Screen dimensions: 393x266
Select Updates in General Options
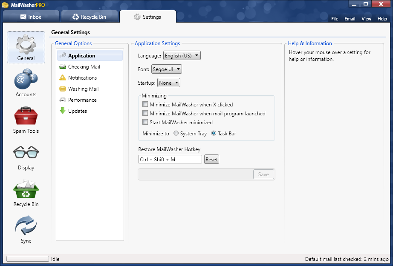[x=90, y=111]
